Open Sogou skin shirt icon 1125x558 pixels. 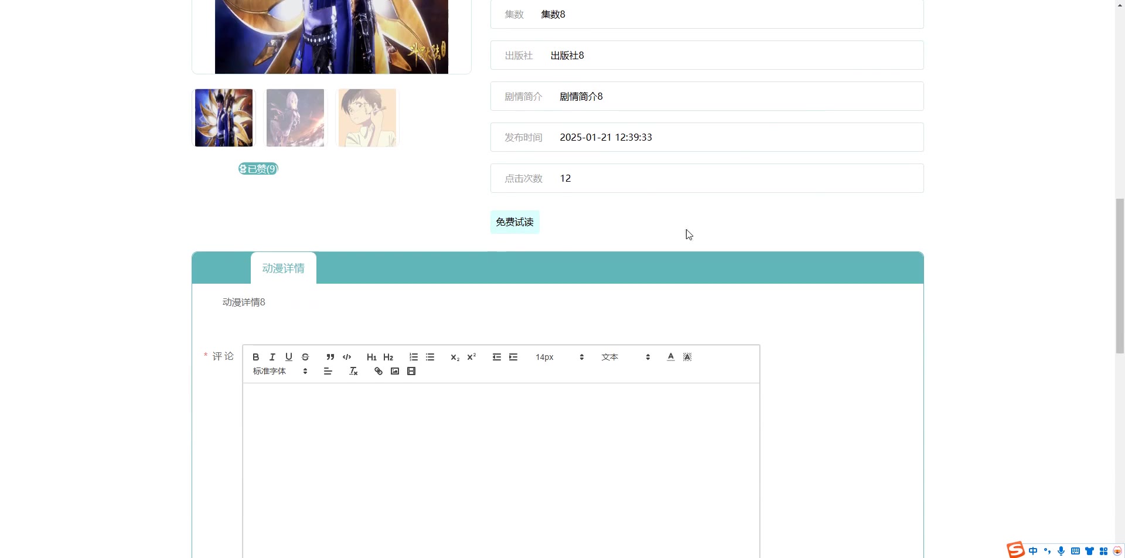[1089, 551]
